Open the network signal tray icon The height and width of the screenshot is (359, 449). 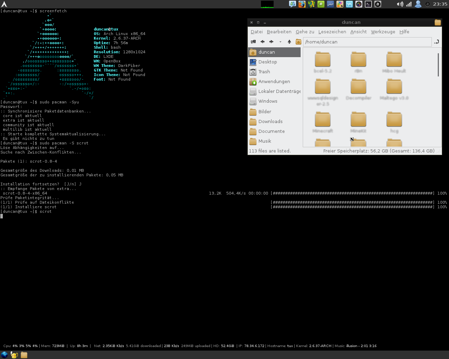(409, 4)
